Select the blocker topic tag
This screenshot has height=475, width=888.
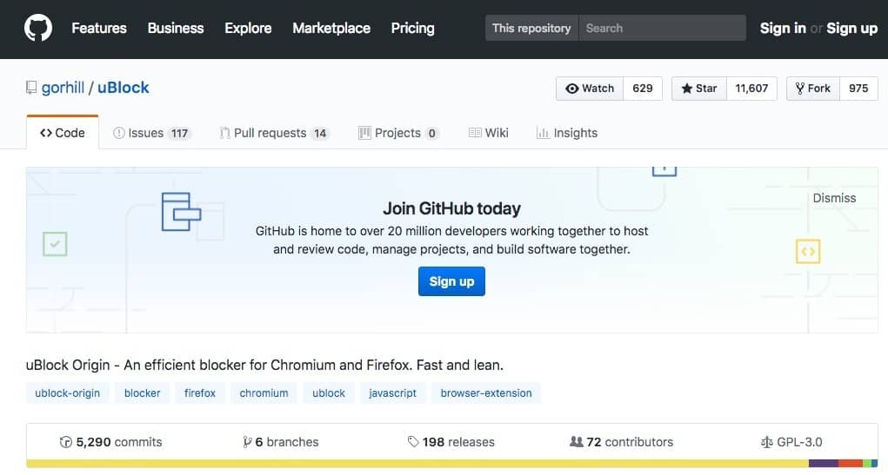coord(142,393)
